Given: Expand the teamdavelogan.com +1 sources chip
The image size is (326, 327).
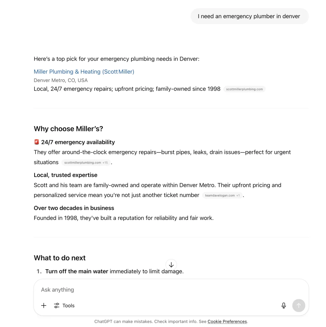Looking at the screenshot, I should pyautogui.click(x=222, y=195).
